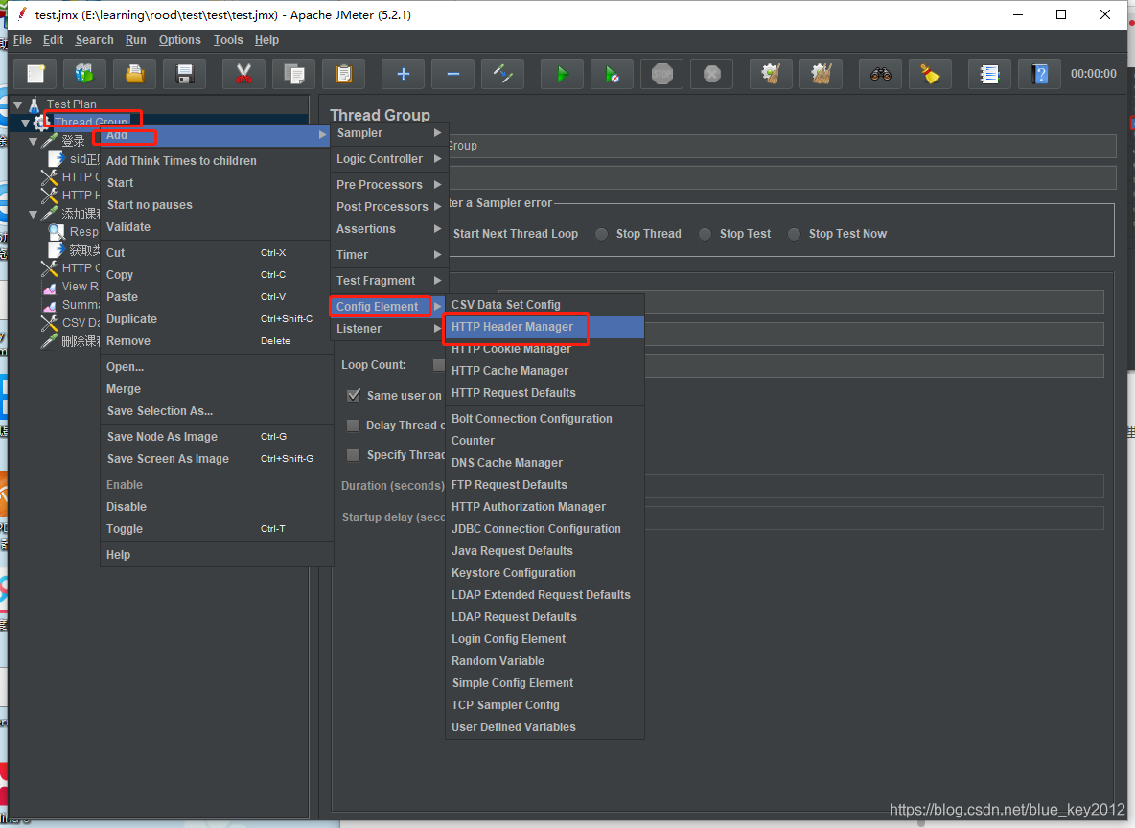
Task: Click Add Think Times to children
Action: (x=217, y=161)
